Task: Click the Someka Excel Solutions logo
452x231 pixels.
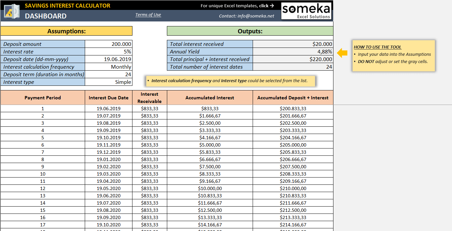Action: (306, 11)
